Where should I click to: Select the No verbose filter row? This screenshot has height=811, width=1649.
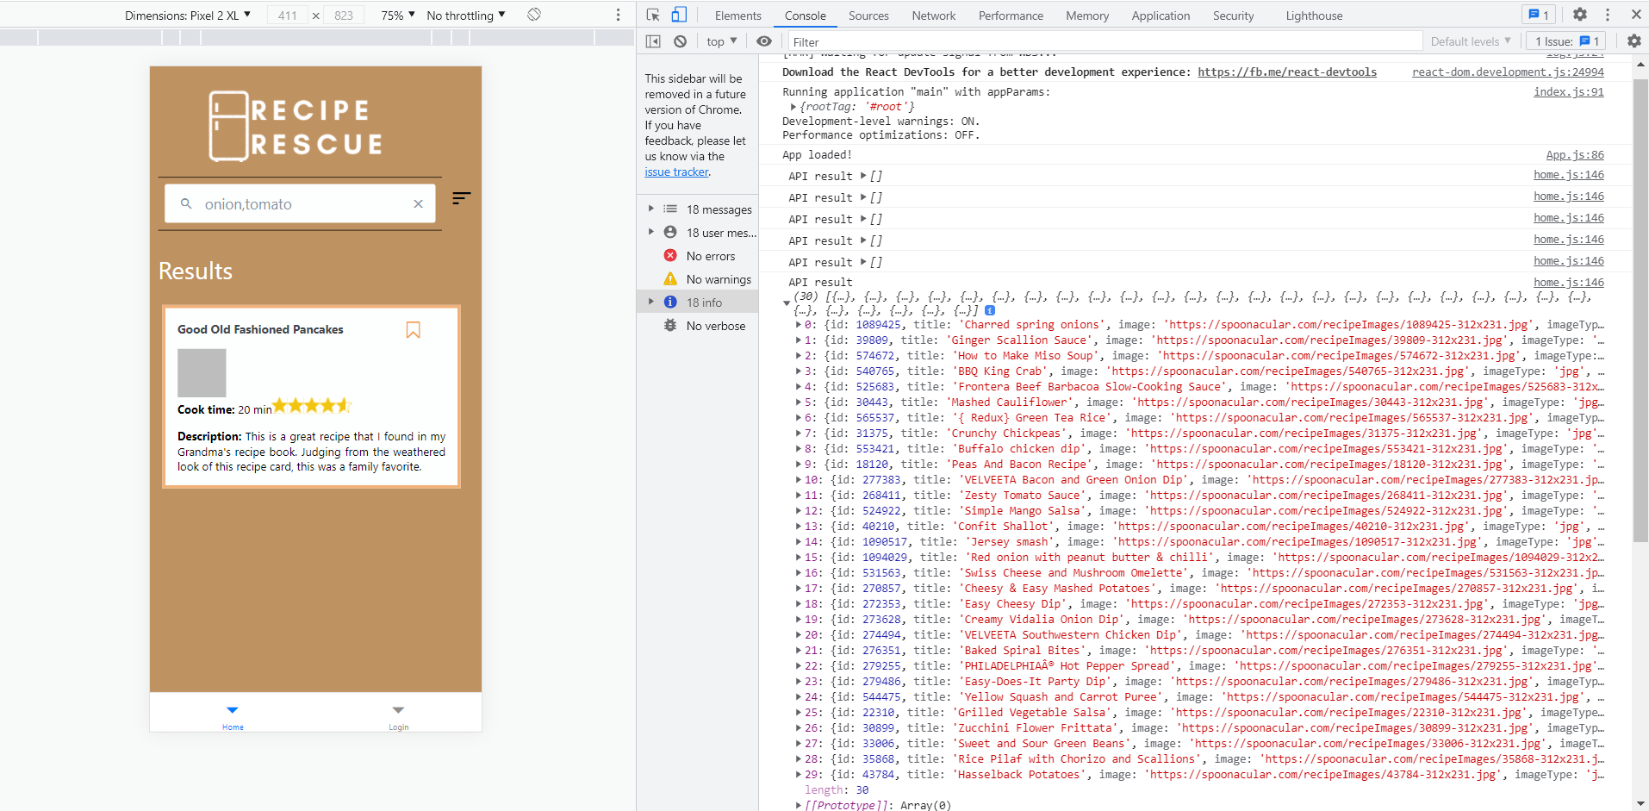pos(699,326)
